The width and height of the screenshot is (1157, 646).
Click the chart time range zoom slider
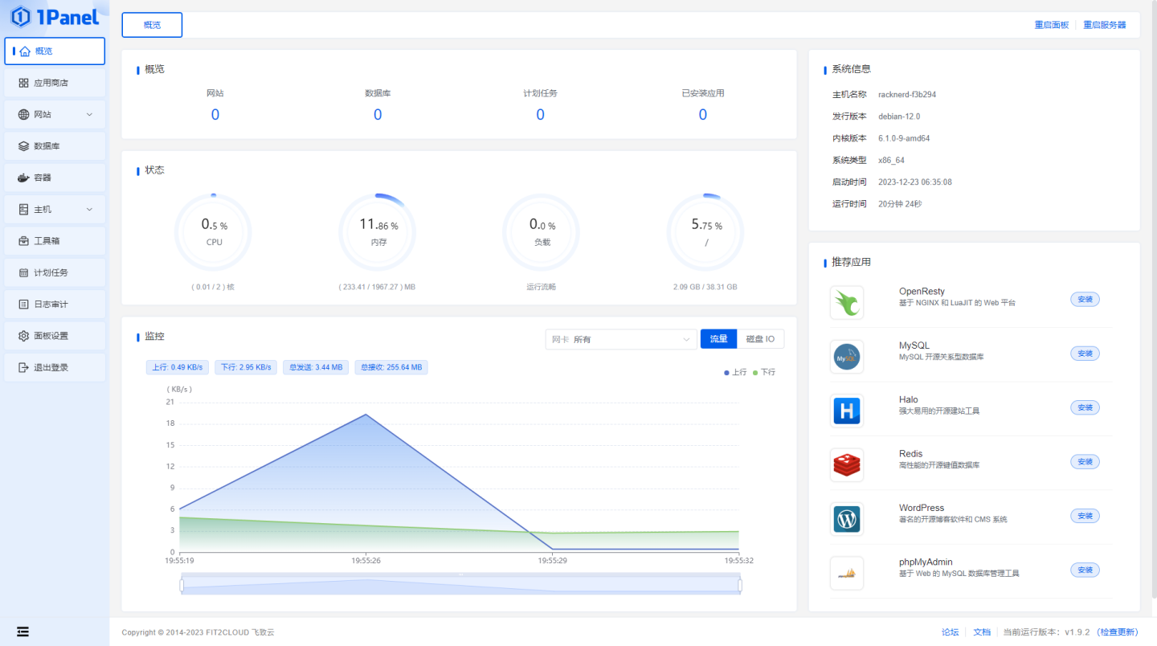[460, 586]
